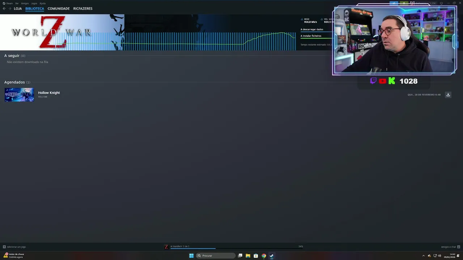Click the Steam announcements megaphone button
Screen dimensions: 463x260
(x=394, y=3)
